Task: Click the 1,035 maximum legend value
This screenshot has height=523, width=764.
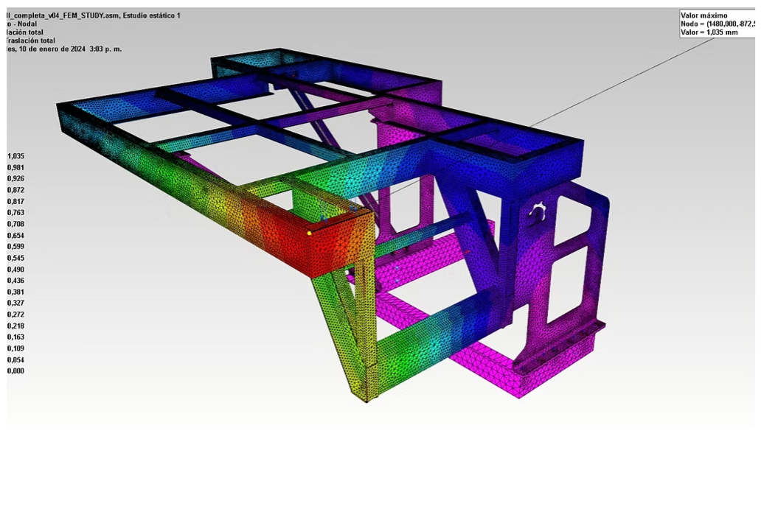Action: [15, 156]
